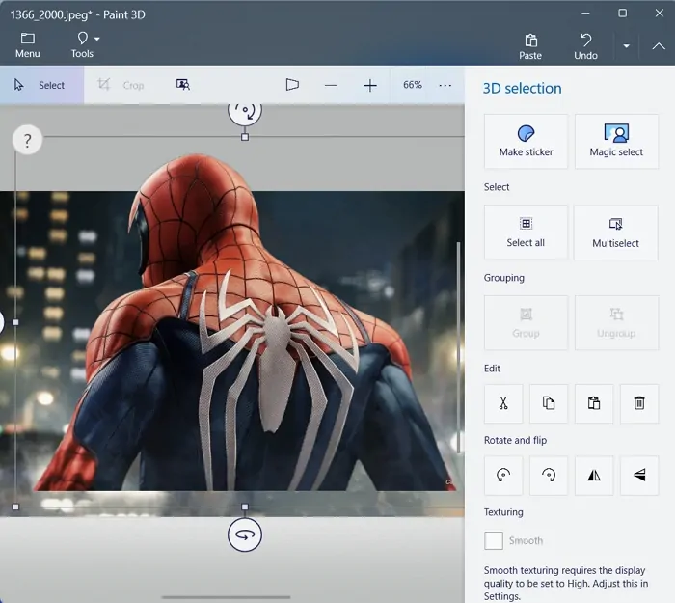Click the bottom-middle resize handle of selection
The height and width of the screenshot is (603, 675).
point(245,507)
